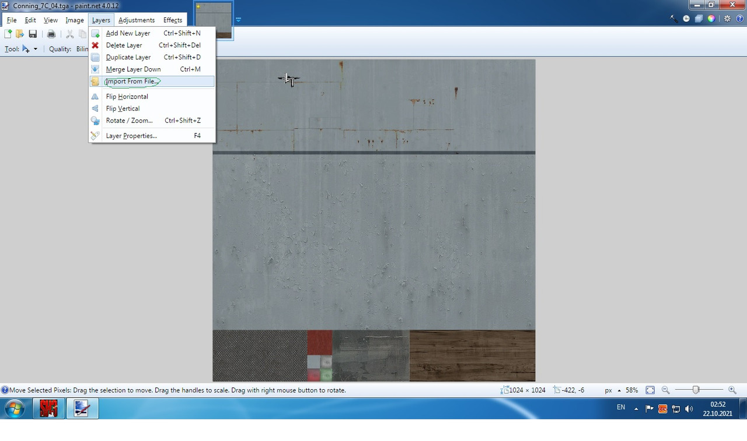This screenshot has width=747, height=441.
Task: Open the Effects menu
Action: pyautogui.click(x=173, y=20)
